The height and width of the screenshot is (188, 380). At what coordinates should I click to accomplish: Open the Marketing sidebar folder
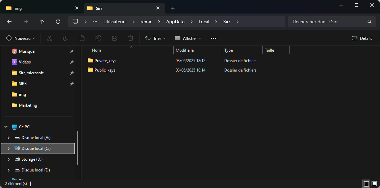pyautogui.click(x=28, y=105)
